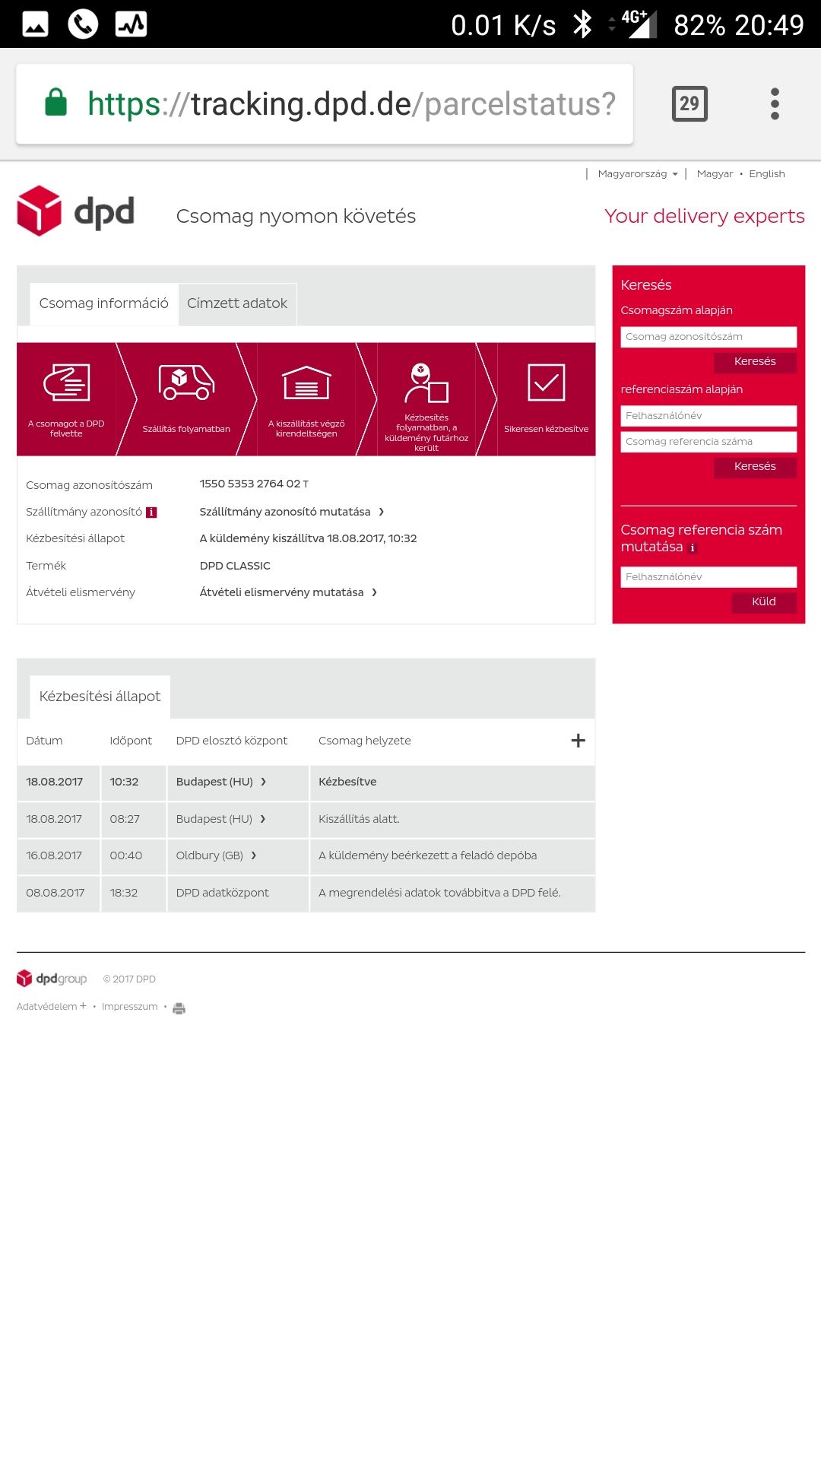Screen dimensions: 821x1460
Task: Switch to the 'Csomag információ' tab
Action: click(x=104, y=303)
